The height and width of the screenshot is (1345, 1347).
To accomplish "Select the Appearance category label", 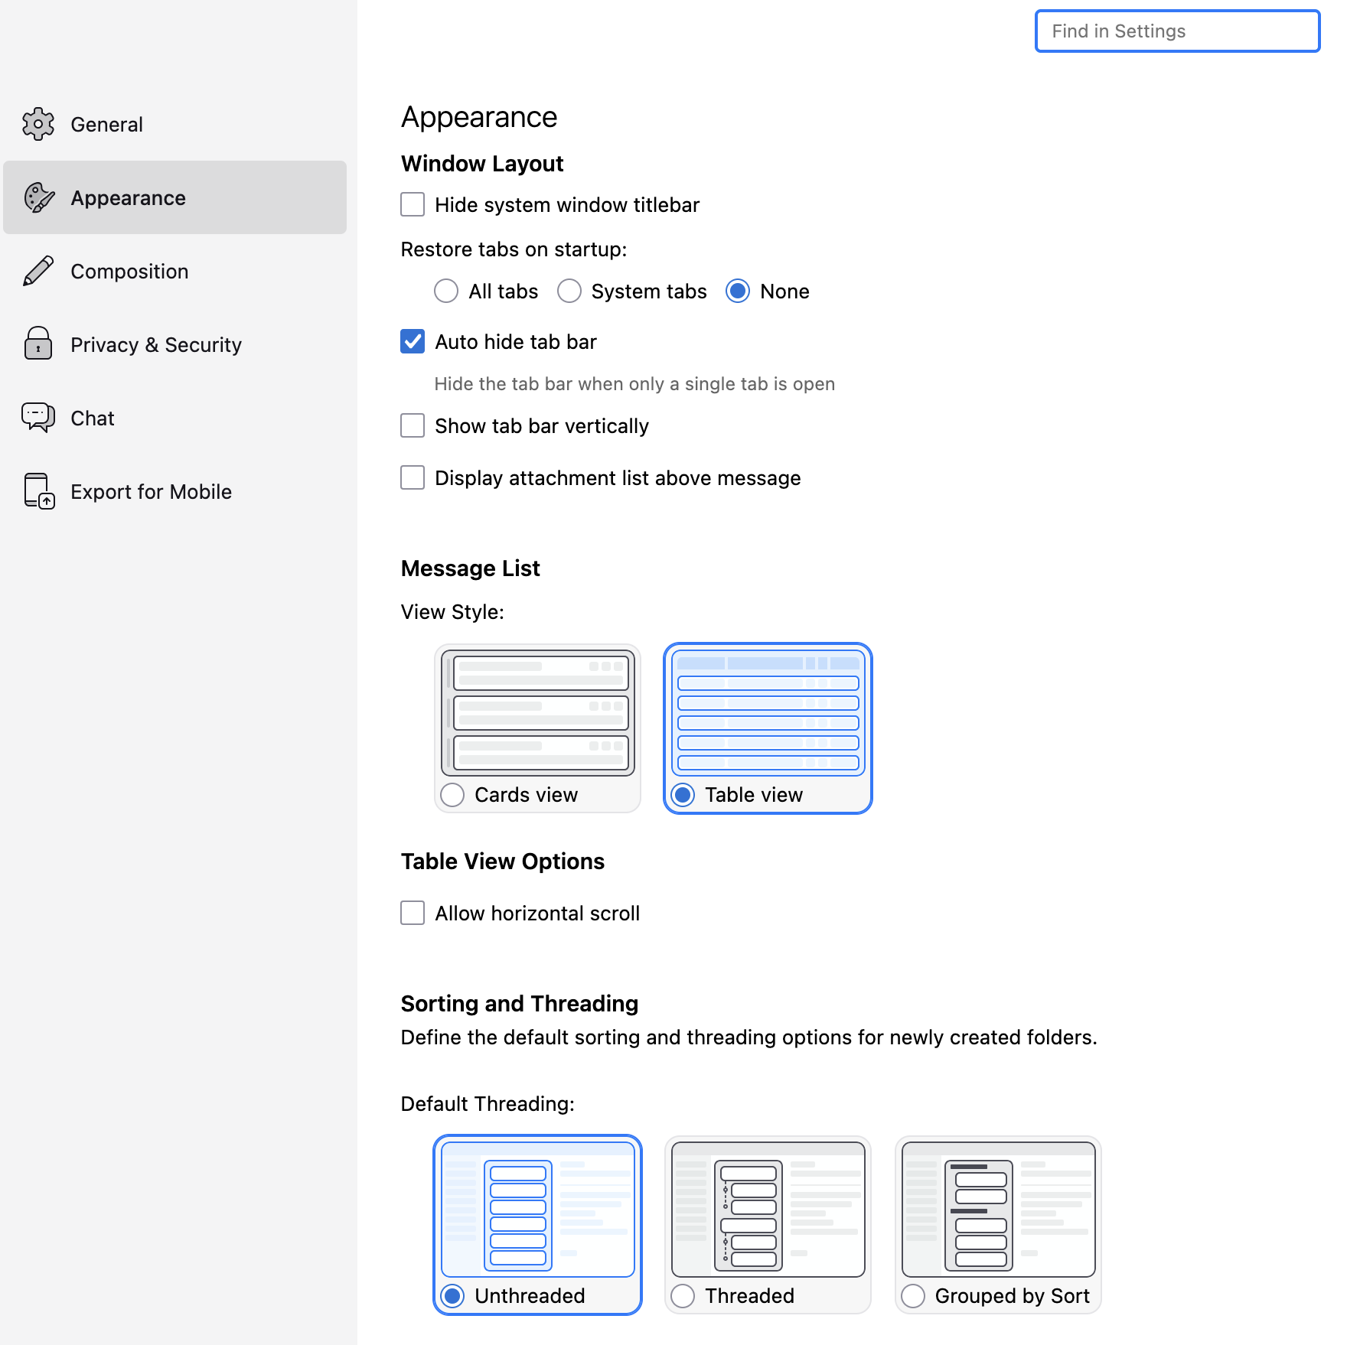I will 128,198.
